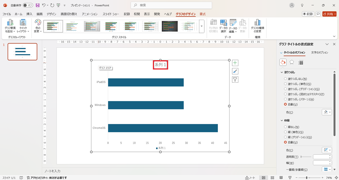Collapse the ribbon with chevron arrow
This screenshot has height=180, width=339.
pyautogui.click(x=334, y=36)
